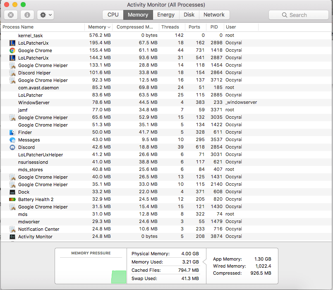This screenshot has height=290, width=333.
Task: Open process info with the inspect icon
Action: tap(27, 14)
